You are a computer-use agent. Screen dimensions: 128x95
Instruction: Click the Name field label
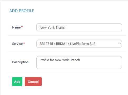16,27
